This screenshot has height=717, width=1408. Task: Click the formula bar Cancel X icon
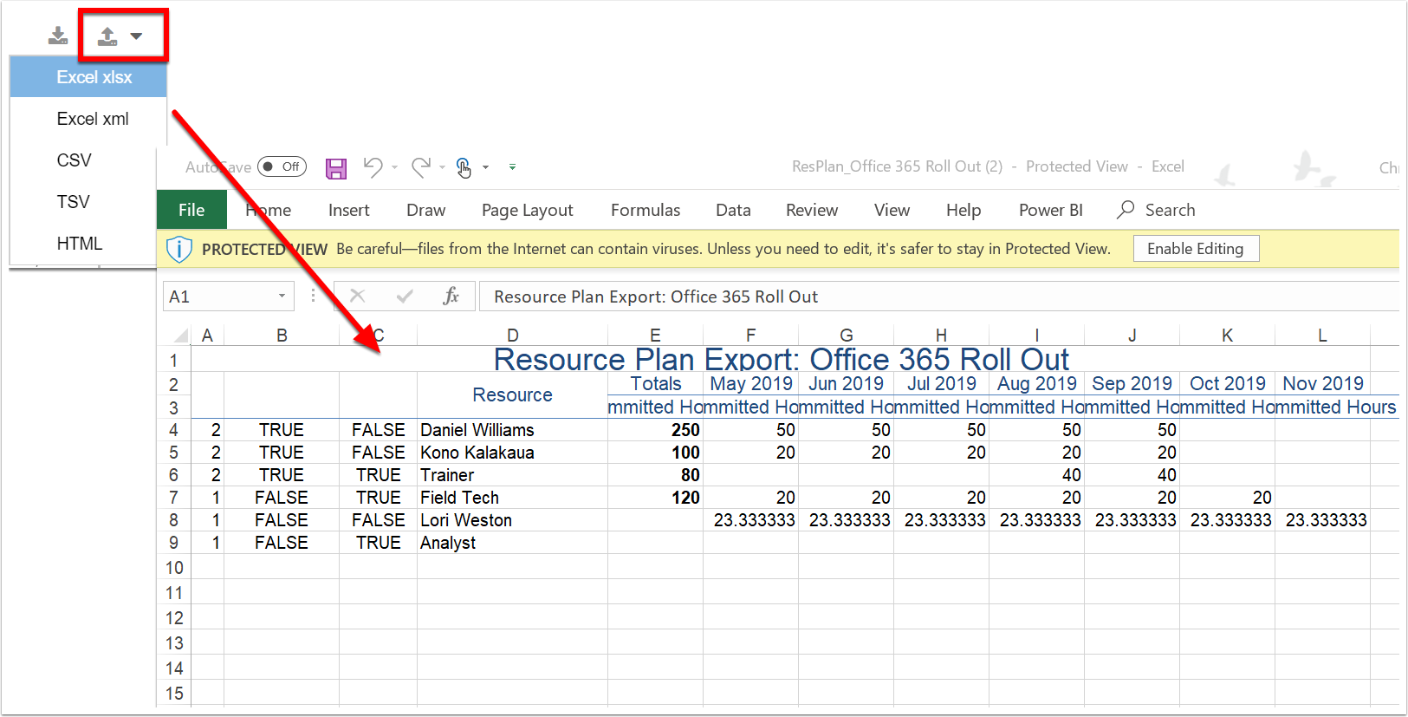tap(357, 297)
